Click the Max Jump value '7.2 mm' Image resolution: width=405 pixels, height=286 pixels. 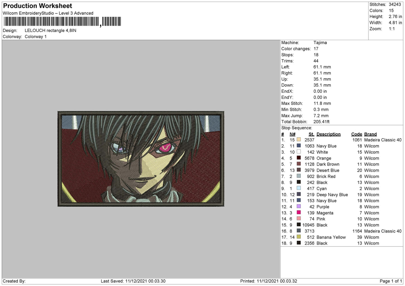pos(321,116)
